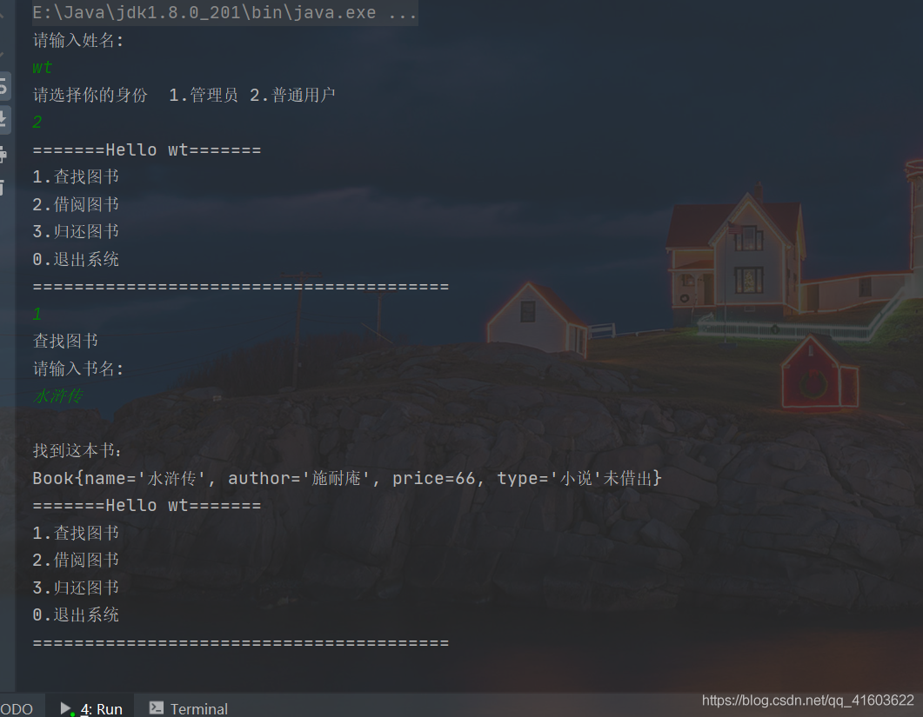Open the TODO tool window tab
The width and height of the screenshot is (923, 717).
[x=17, y=708]
